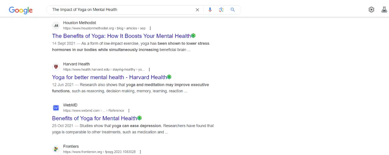This screenshot has height=155, width=389.
Task: Open 'Benefits of Yoga for Mental Health' link
Action: click(95, 118)
